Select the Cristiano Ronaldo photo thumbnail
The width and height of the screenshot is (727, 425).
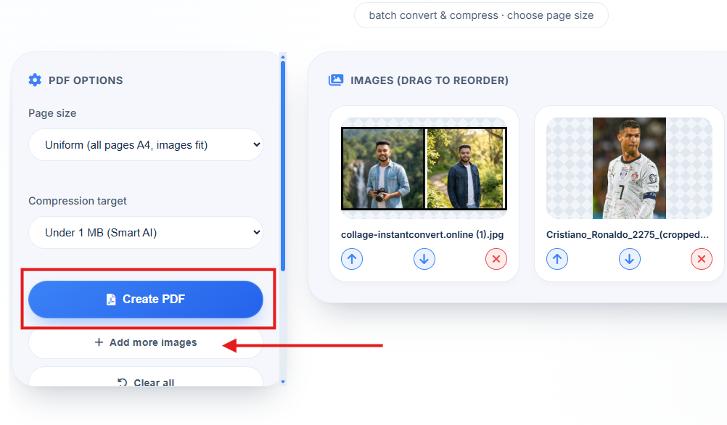click(629, 168)
